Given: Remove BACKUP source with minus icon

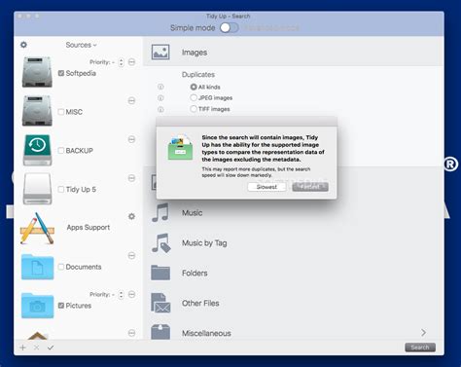Looking at the screenshot, I should [x=131, y=139].
